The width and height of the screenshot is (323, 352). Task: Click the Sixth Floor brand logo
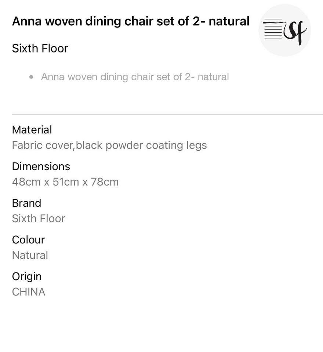284,30
